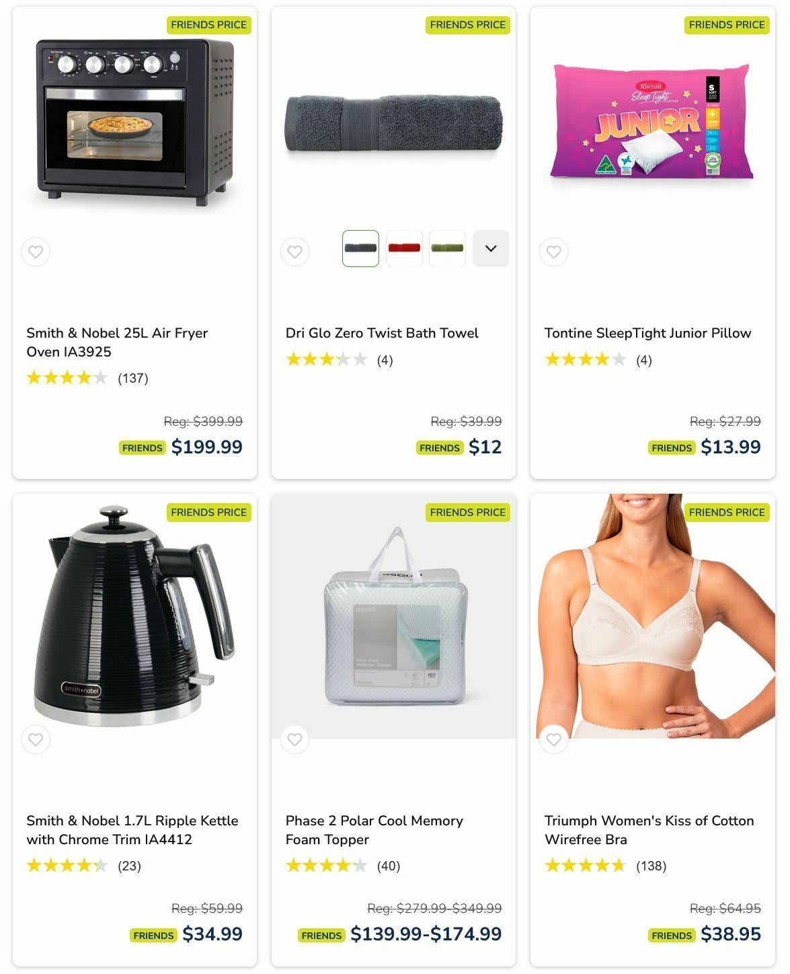
Task: Open Phase 2 Polar Cool Memory Foam Topper
Action: pyautogui.click(x=374, y=830)
